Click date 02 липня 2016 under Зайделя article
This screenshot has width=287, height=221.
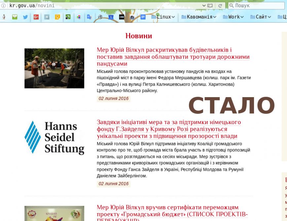coord(114,184)
